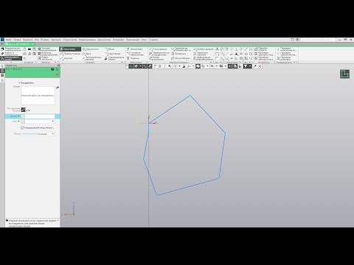Screen dimensions: 354x265
Task: Click plus button to add a new document tab
Action: tap(2, 44)
